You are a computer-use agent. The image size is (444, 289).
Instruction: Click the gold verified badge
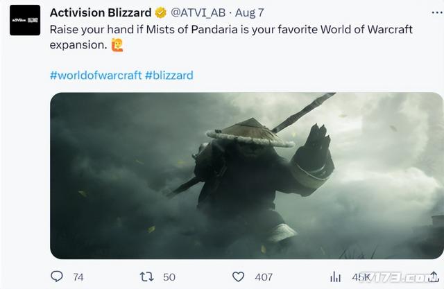[x=160, y=12]
